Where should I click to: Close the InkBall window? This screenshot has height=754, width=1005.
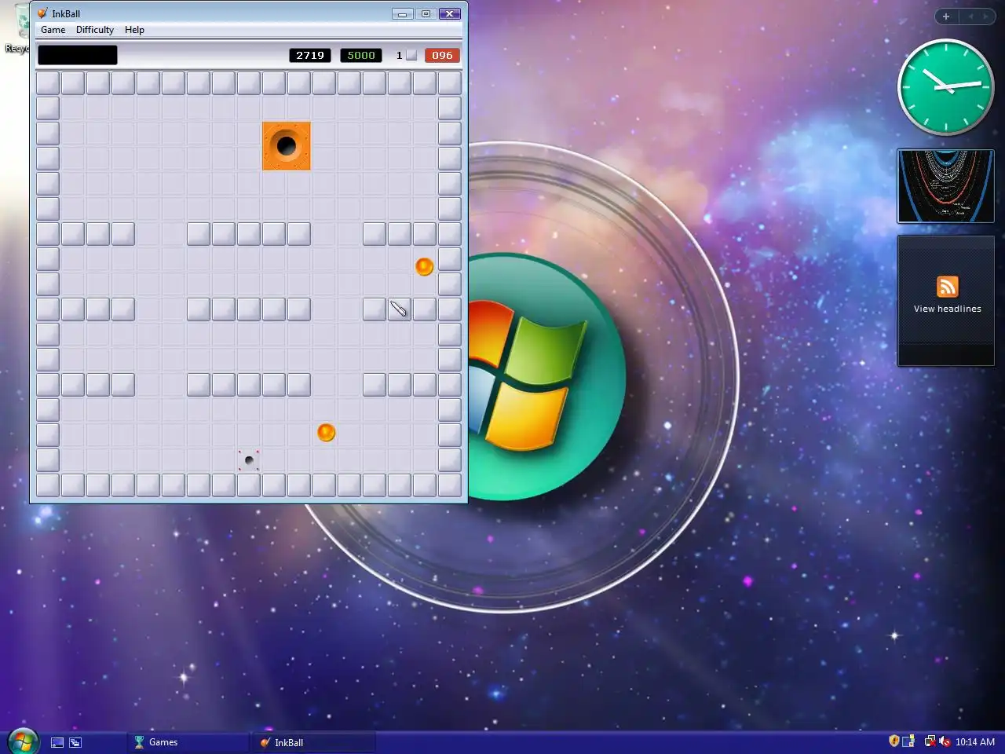pos(450,14)
